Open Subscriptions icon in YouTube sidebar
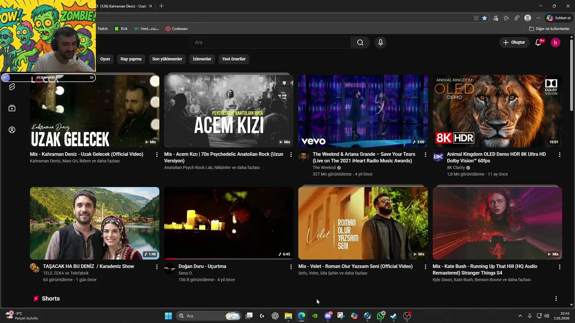 point(12,108)
